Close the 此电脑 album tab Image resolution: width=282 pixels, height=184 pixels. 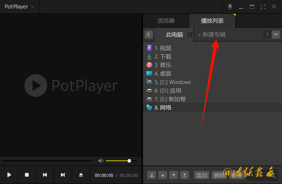pyautogui.click(x=190, y=35)
